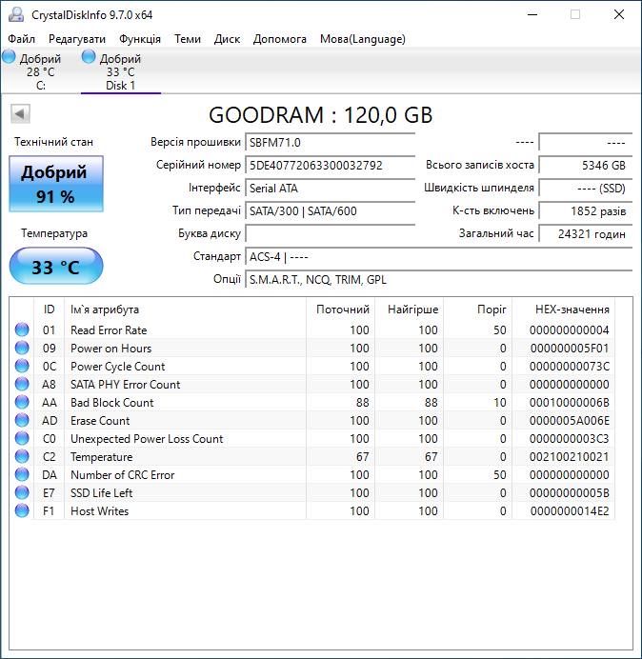Click the status orb of Temperature attribute row

pyautogui.click(x=22, y=456)
